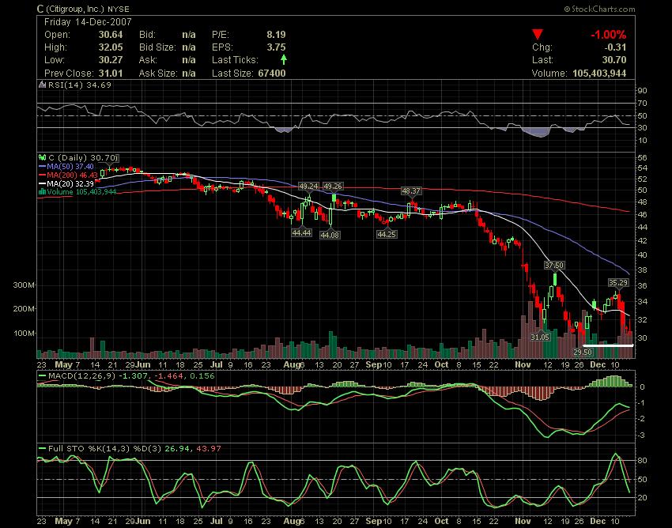Click the 90 level on the RSI axis
This screenshot has height=528, width=672.
[x=643, y=91]
